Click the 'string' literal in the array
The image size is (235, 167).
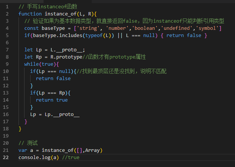pos(88,28)
